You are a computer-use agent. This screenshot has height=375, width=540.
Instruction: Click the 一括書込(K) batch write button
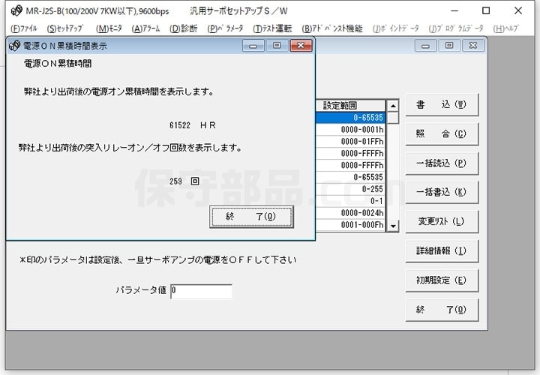[x=441, y=193]
